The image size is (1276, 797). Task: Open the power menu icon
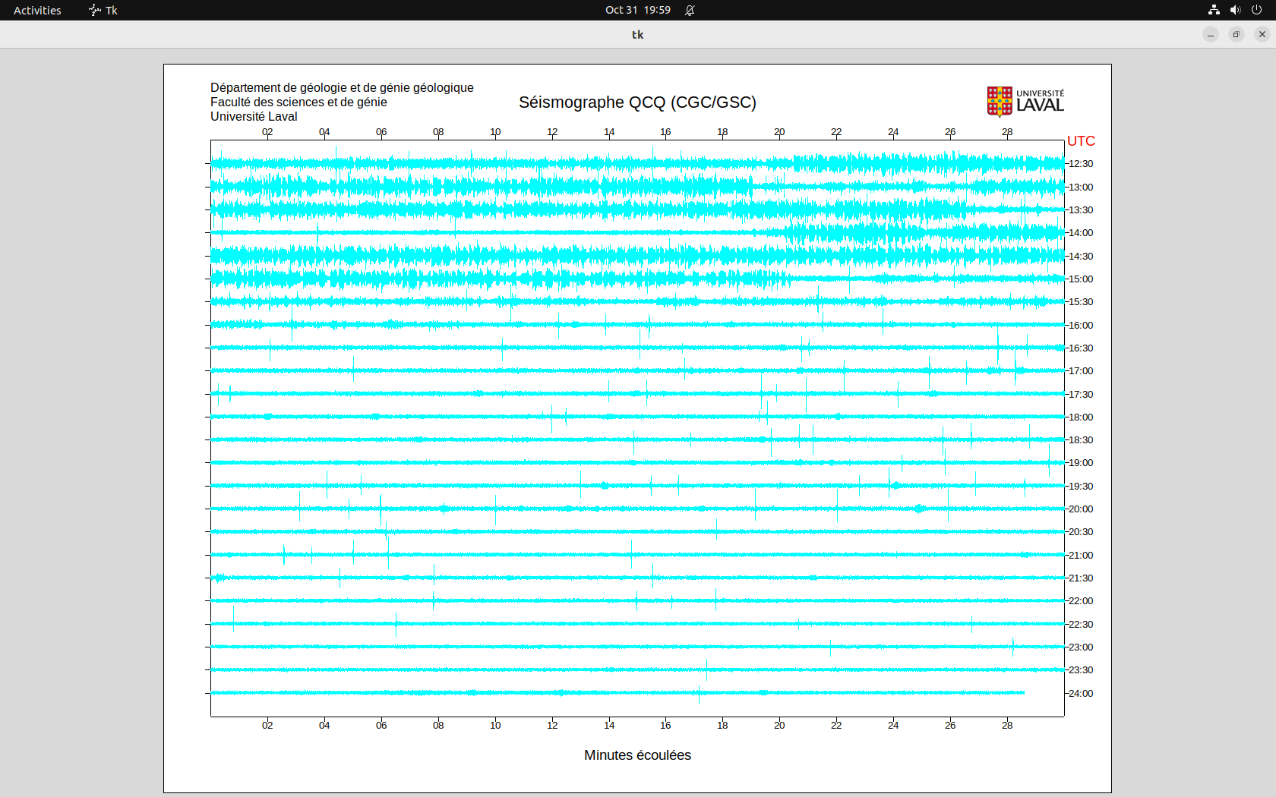pos(1256,10)
